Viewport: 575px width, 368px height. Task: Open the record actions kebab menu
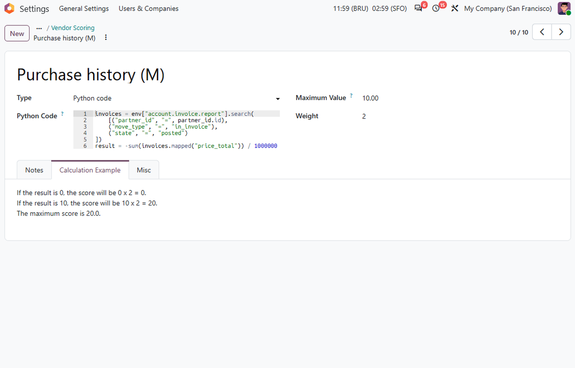click(106, 38)
